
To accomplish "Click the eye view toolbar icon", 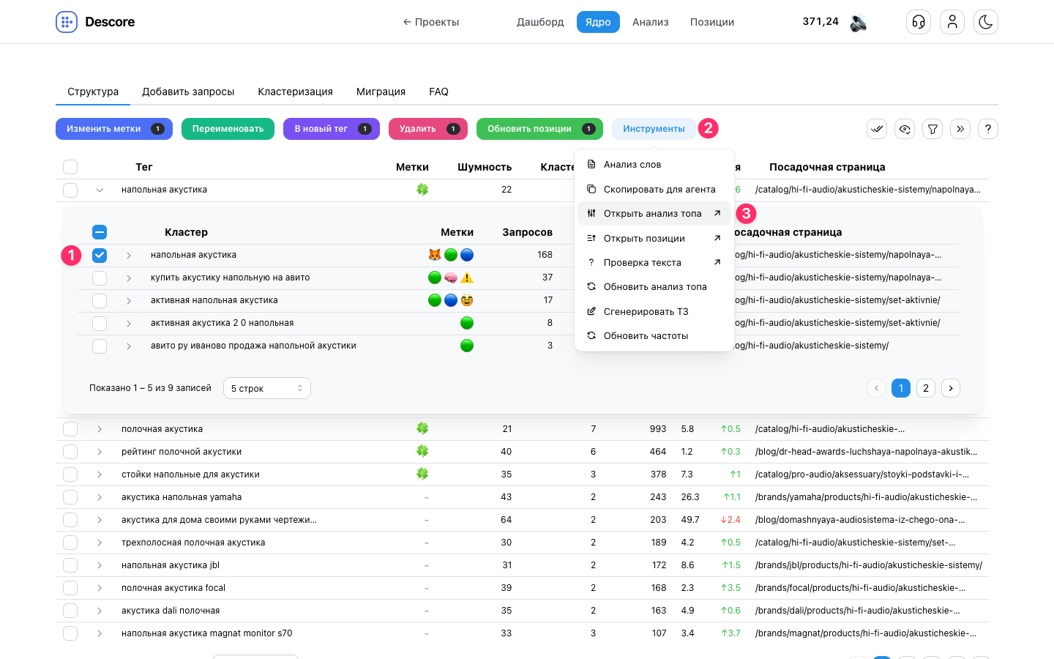I will pyautogui.click(x=905, y=129).
